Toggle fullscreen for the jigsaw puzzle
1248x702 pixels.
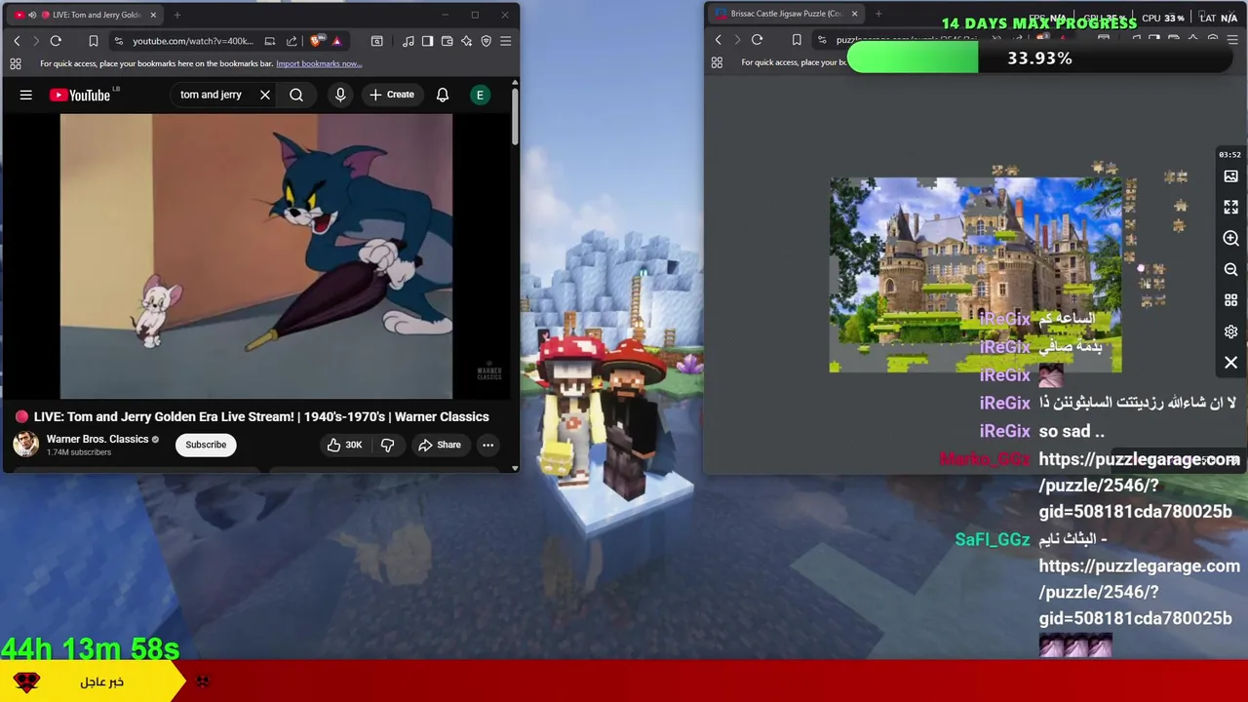1230,208
